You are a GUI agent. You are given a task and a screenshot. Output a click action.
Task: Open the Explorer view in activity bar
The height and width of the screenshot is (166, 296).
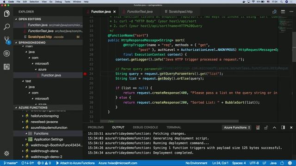tap(6, 13)
